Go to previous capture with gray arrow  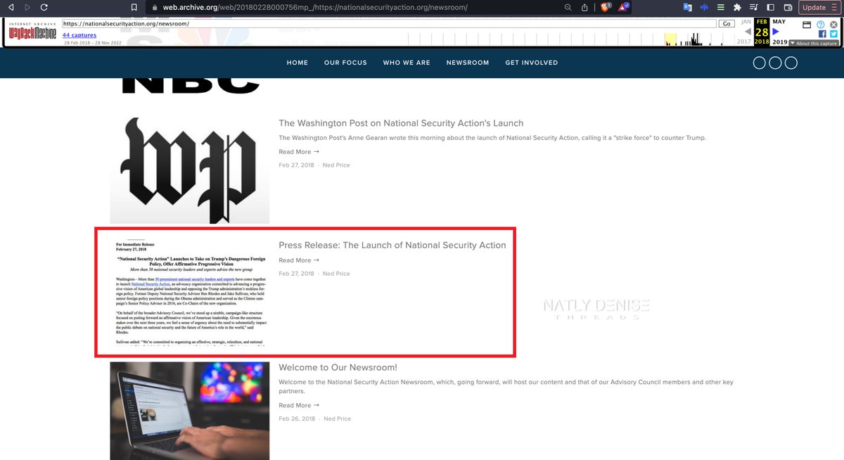pos(748,32)
